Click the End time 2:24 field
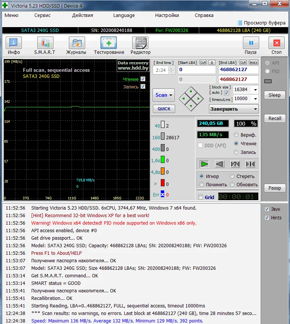 (161, 70)
